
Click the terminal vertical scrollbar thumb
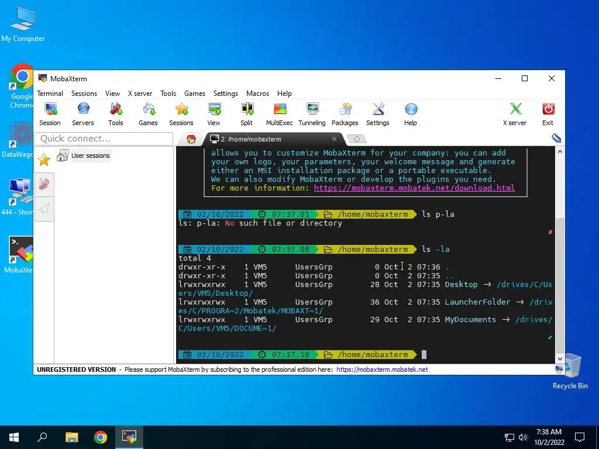[x=560, y=285]
